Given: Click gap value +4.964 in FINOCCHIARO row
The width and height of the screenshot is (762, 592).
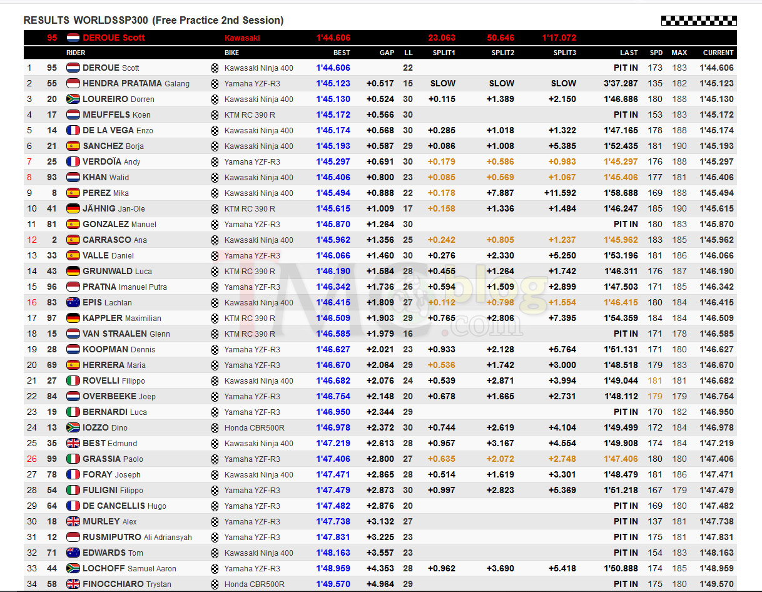Looking at the screenshot, I should pyautogui.click(x=380, y=584).
